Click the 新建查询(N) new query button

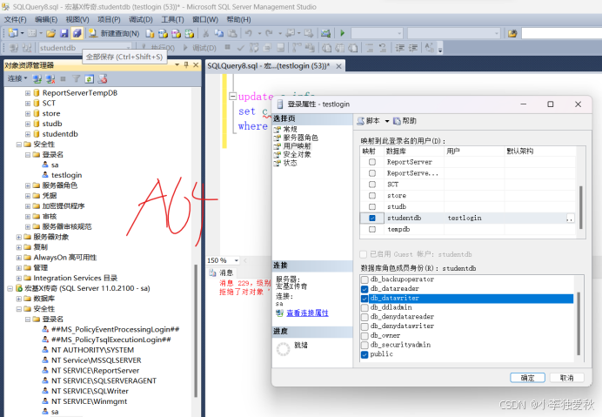[114, 33]
